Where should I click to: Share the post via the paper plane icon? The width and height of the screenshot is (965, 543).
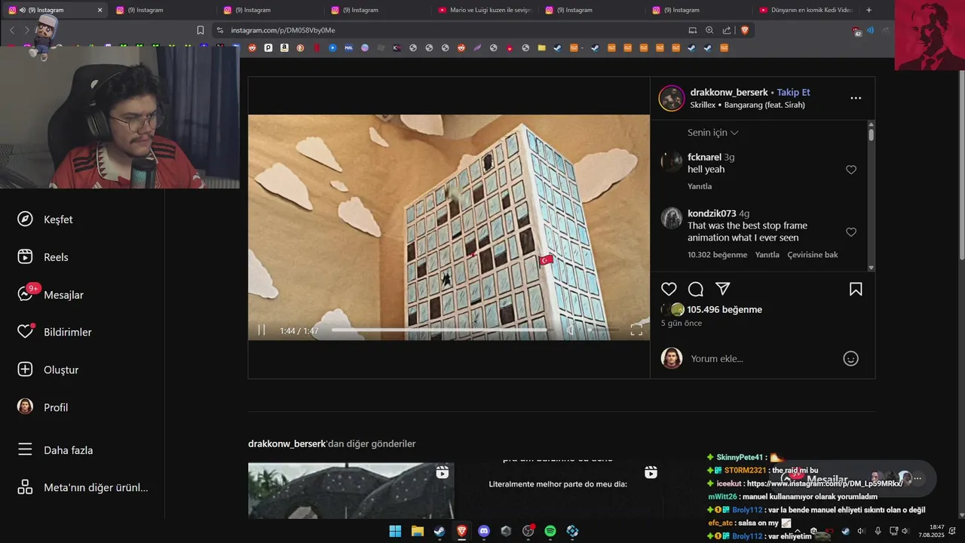[722, 289]
